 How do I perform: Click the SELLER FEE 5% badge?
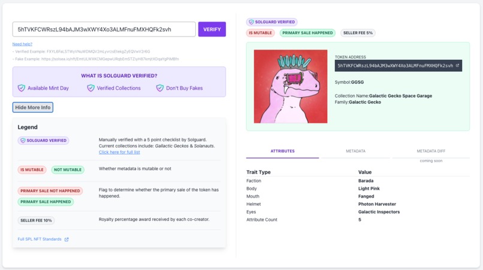[358, 33]
